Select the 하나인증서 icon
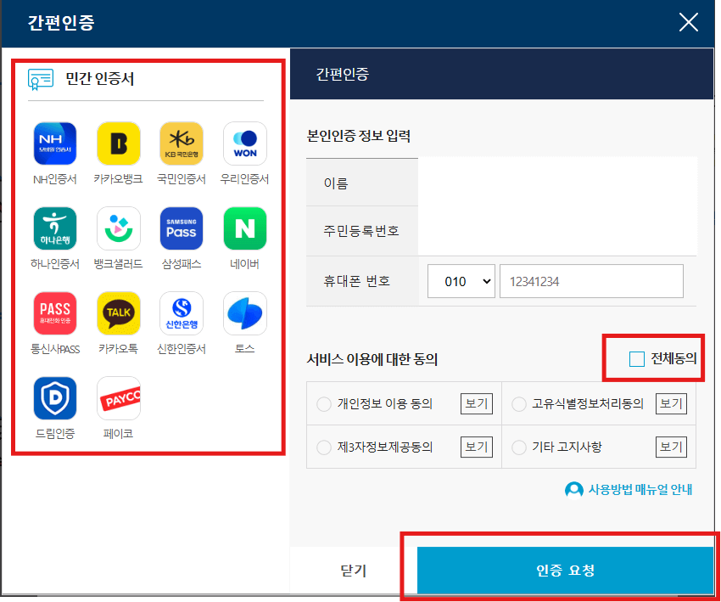721x602 pixels. pyautogui.click(x=55, y=228)
